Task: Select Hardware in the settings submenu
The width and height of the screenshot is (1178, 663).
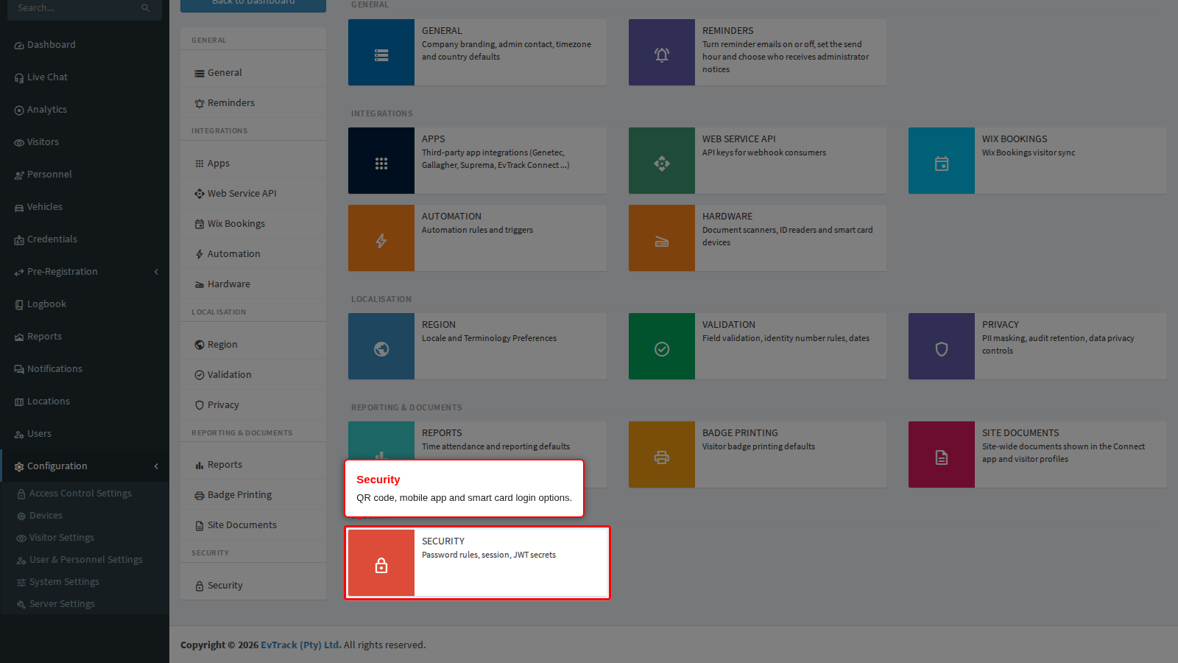Action: [253, 284]
